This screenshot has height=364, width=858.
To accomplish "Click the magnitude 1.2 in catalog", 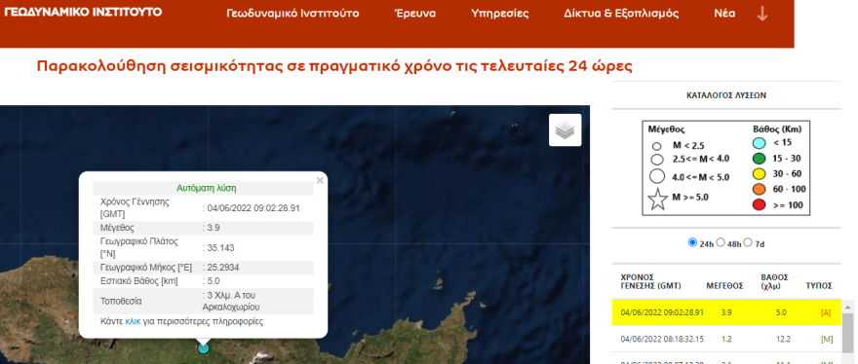I will click(726, 340).
